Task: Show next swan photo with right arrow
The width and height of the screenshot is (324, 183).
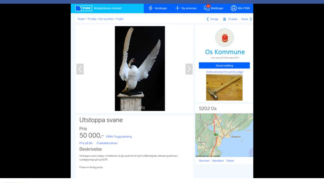Action: 189,69
